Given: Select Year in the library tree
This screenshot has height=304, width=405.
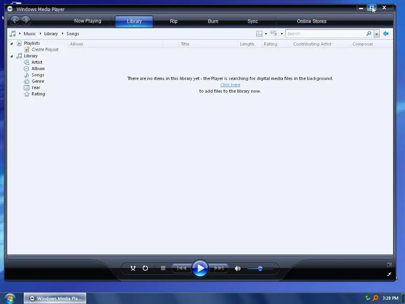Looking at the screenshot, I should click(36, 87).
